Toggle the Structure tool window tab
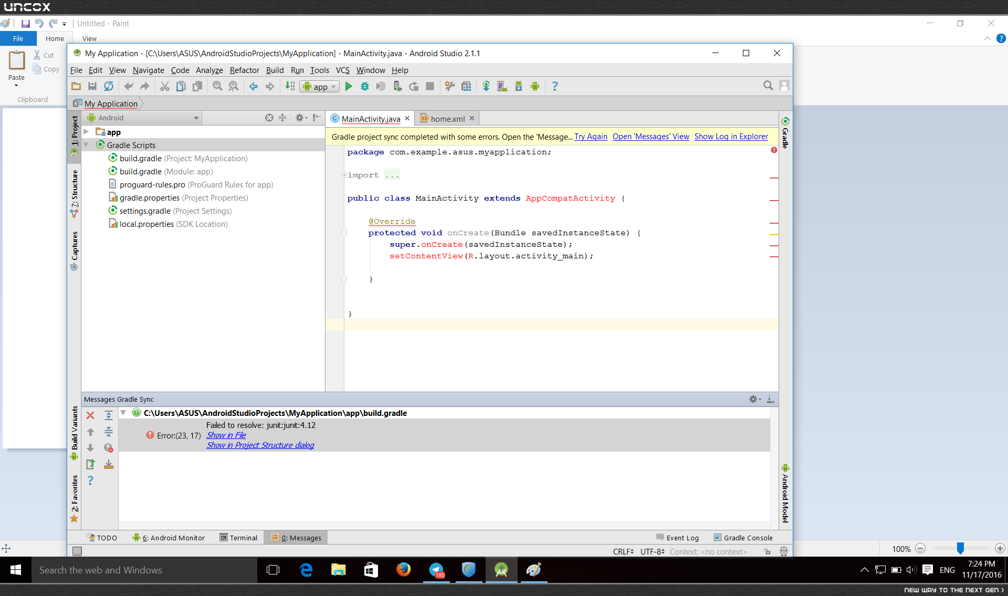The image size is (1008, 596). 75,193
